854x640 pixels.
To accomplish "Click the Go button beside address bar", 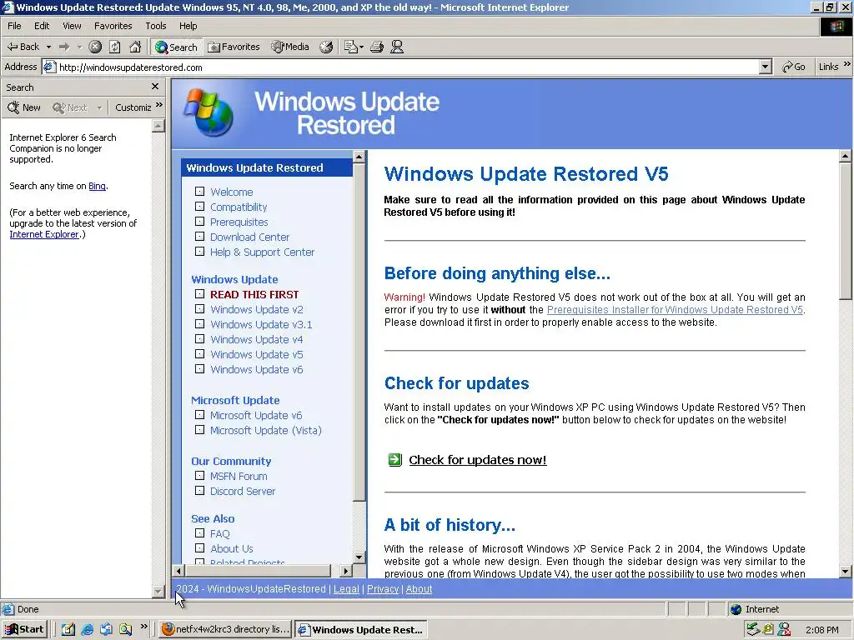I will coord(794,67).
